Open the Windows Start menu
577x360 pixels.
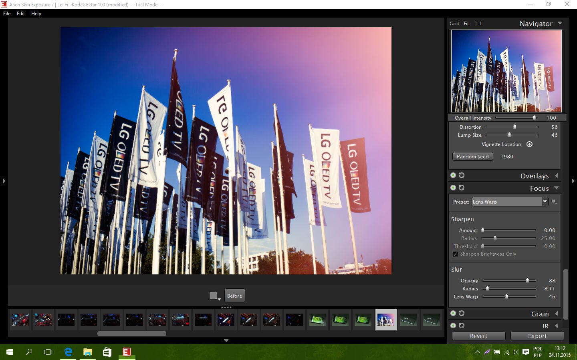pyautogui.click(x=10, y=352)
